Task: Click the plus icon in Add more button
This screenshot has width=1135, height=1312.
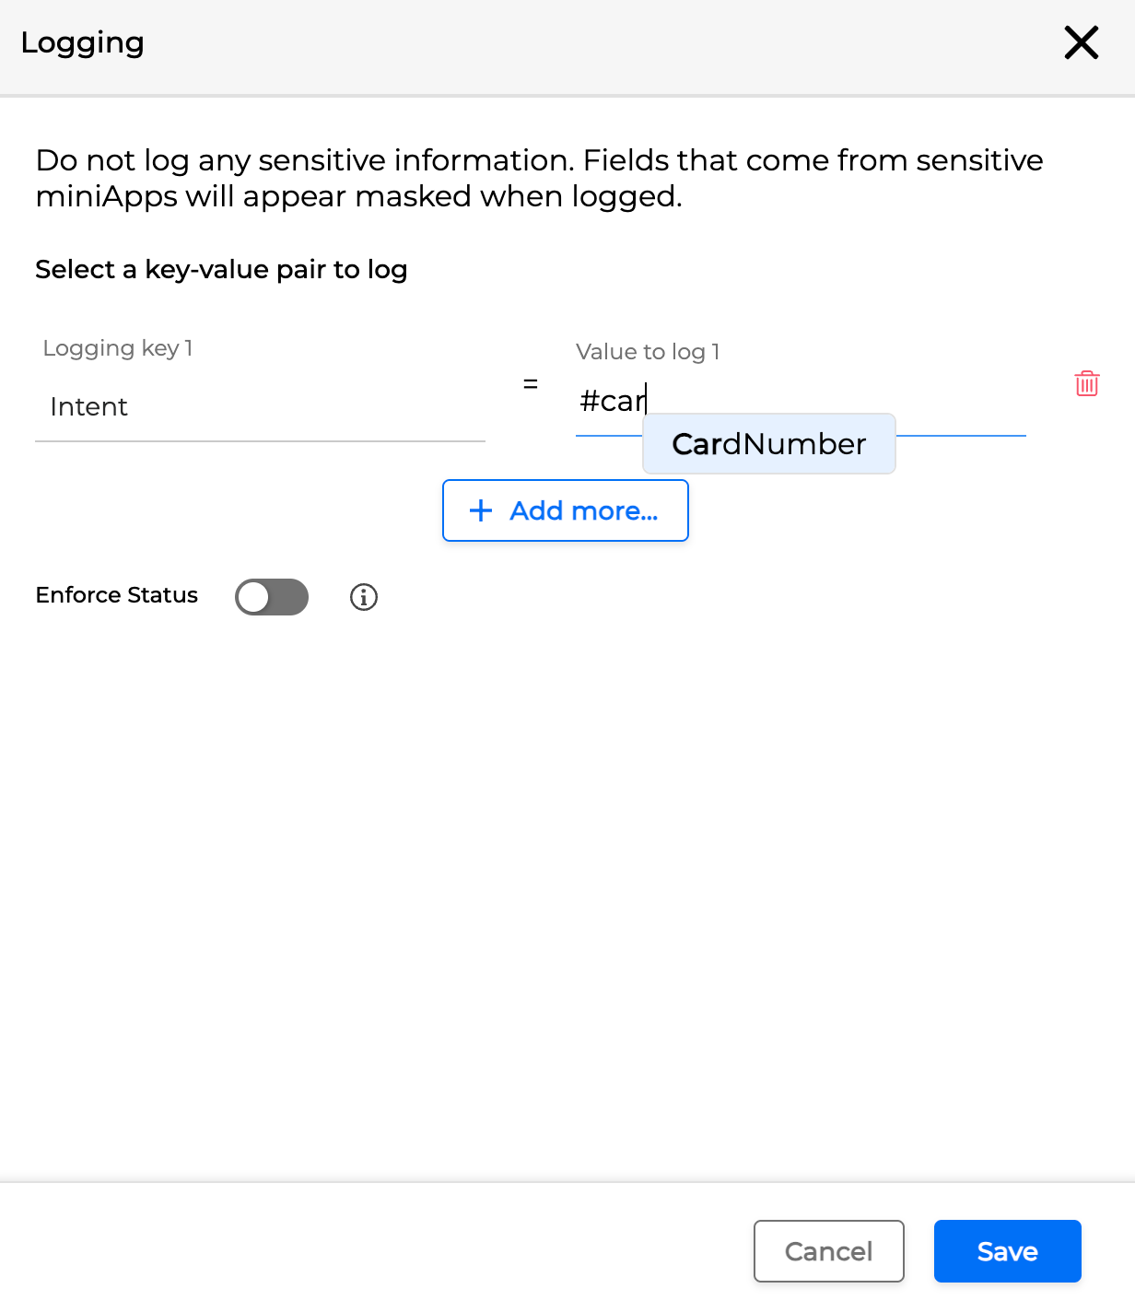Action: click(x=480, y=510)
